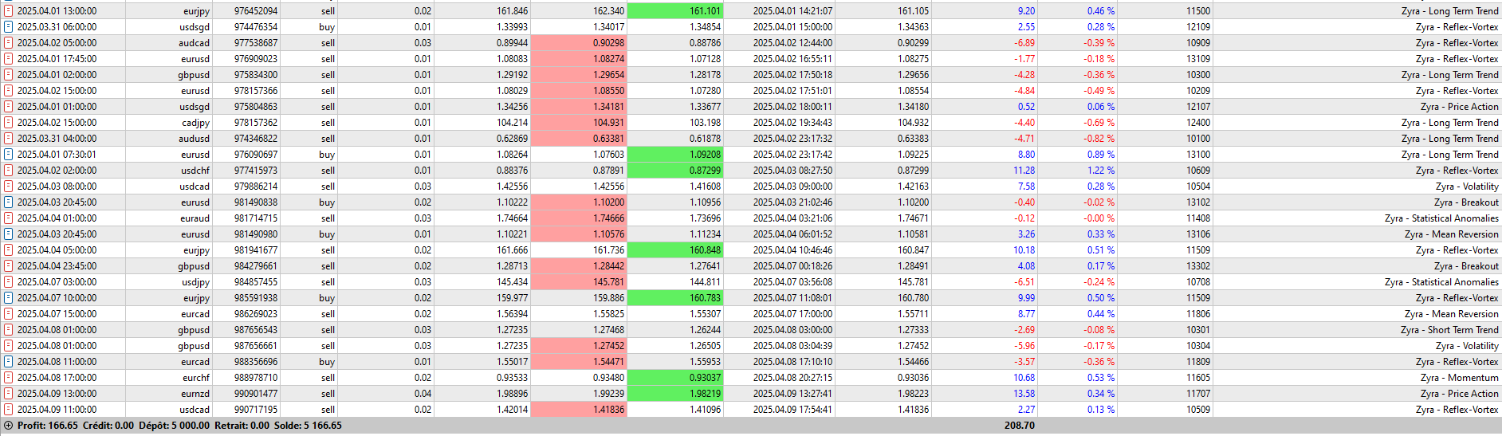Select the green take-profit cell 0.87299
The width and height of the screenshot is (1502, 436).
tap(675, 171)
